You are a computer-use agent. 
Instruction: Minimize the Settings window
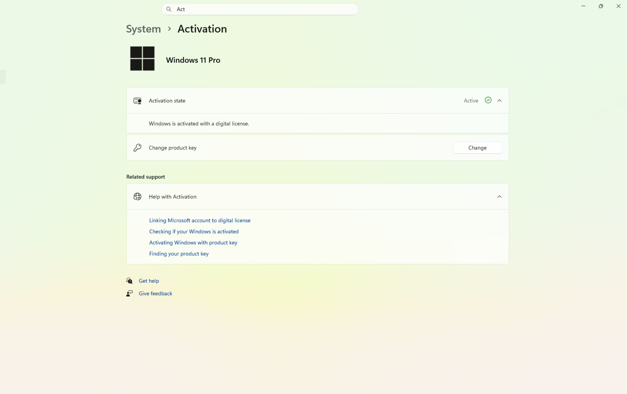tap(583, 6)
